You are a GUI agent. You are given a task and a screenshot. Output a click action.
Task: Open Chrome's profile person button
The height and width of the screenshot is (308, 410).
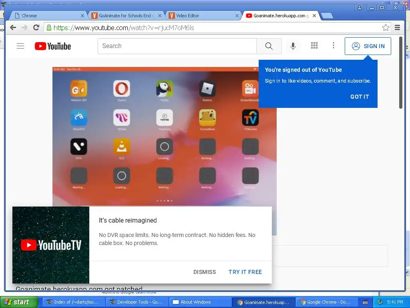tap(360, 8)
